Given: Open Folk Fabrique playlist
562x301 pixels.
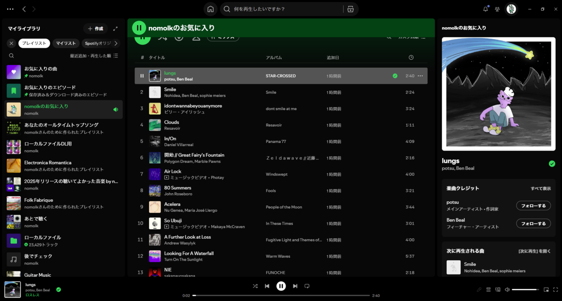Looking at the screenshot, I should coord(64,203).
